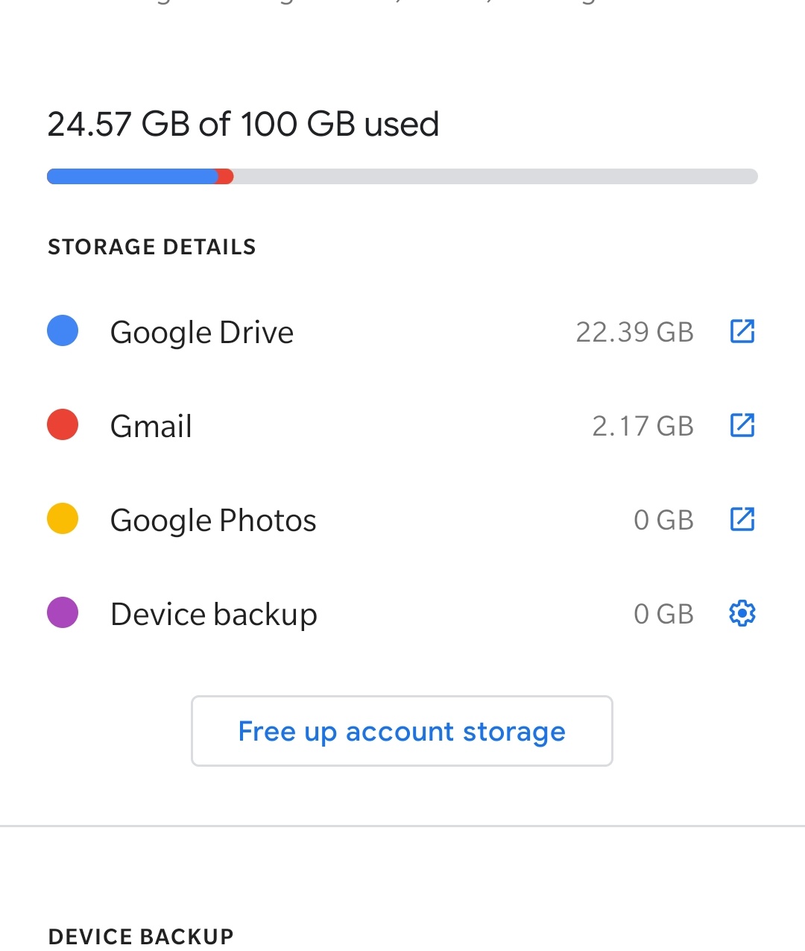Tap the 22.39 GB Drive usage value
Viewport: 805px width, 951px height.
634,332
